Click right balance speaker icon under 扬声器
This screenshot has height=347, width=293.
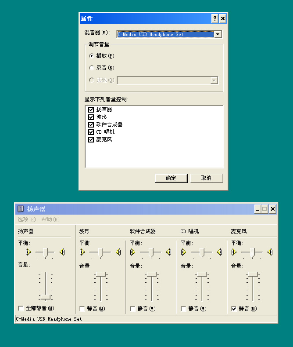(x=62, y=252)
